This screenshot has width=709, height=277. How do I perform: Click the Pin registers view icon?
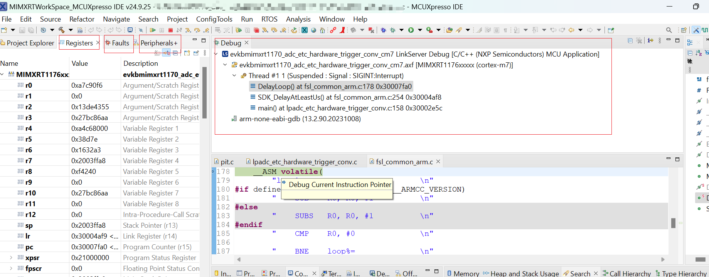196,53
